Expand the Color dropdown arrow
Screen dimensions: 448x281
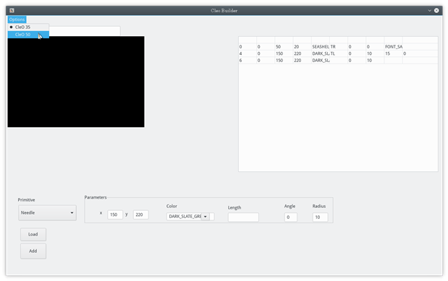tap(206, 217)
